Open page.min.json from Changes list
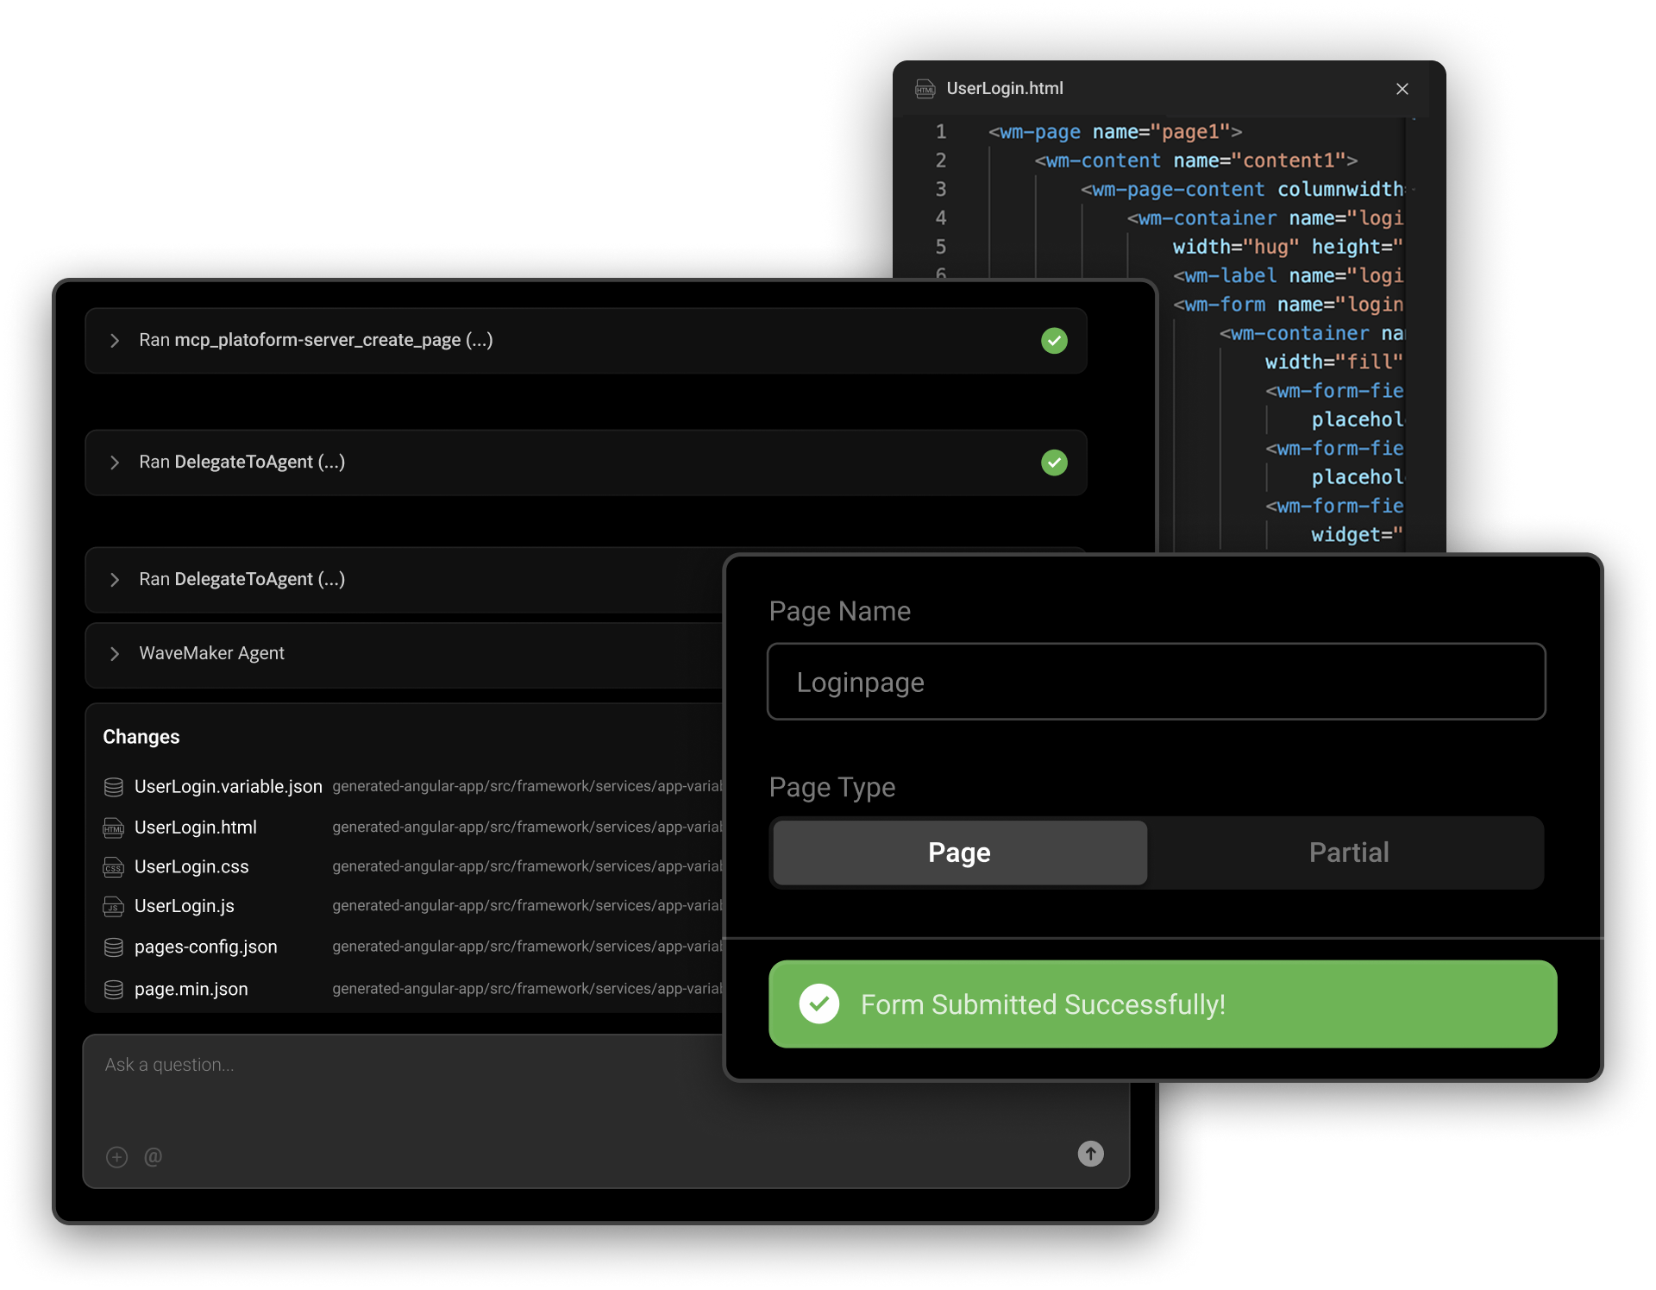 (191, 989)
